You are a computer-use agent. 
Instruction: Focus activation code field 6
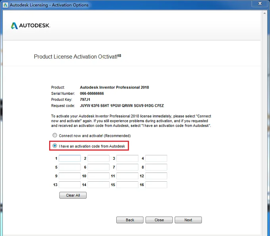pos(98,167)
